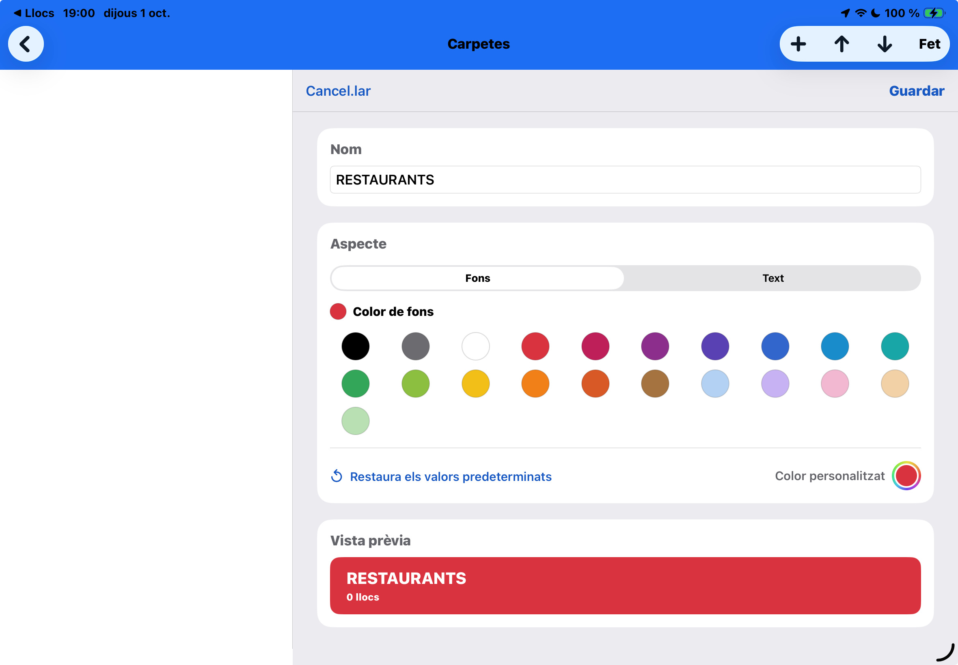Select the pale mint green swatch
This screenshot has height=665, width=958.
[x=355, y=421]
